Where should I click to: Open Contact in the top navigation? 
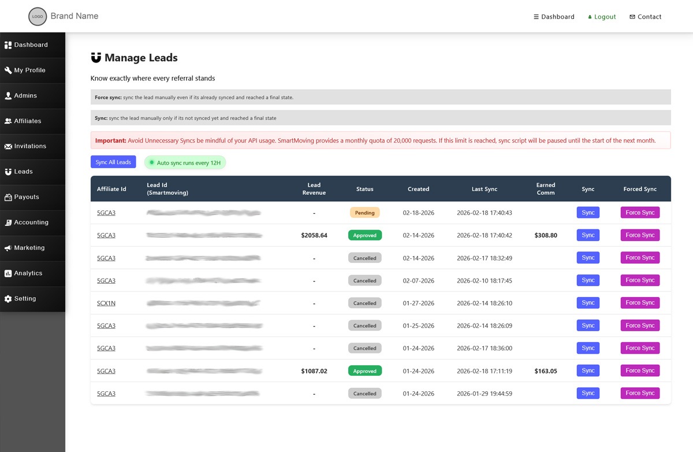(x=645, y=17)
